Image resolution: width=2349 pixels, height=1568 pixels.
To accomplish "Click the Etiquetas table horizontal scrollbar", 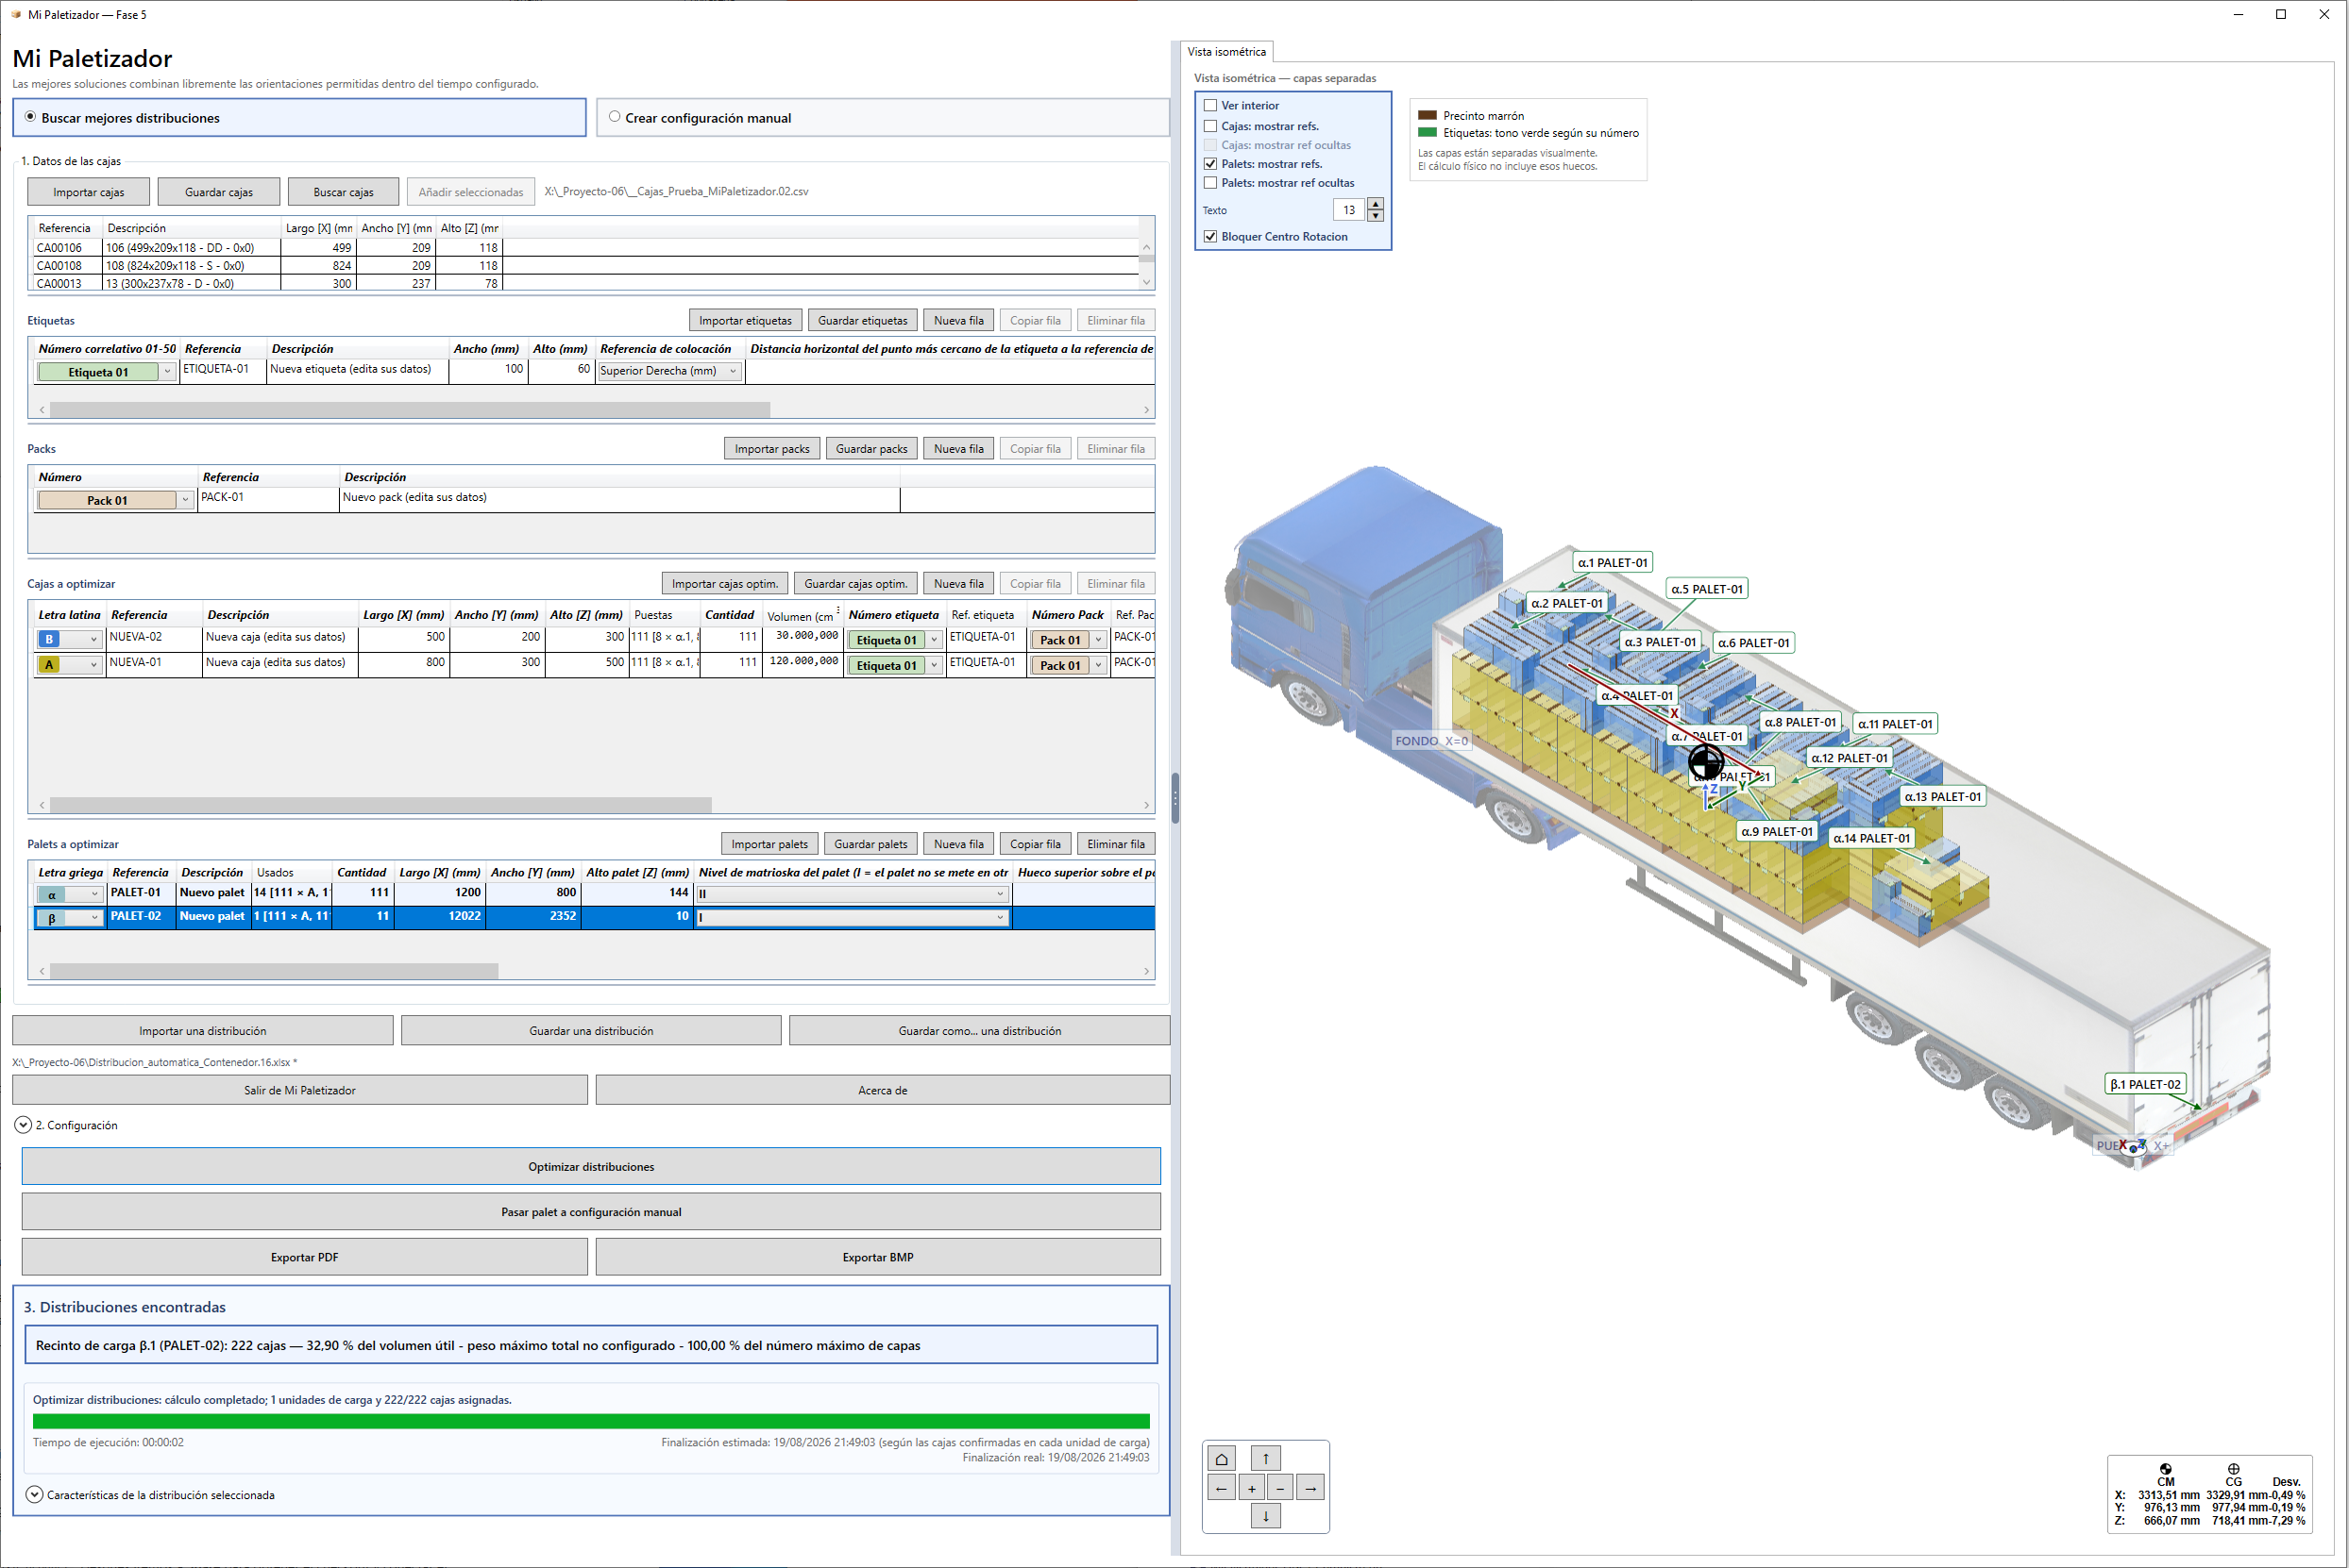I will point(410,410).
